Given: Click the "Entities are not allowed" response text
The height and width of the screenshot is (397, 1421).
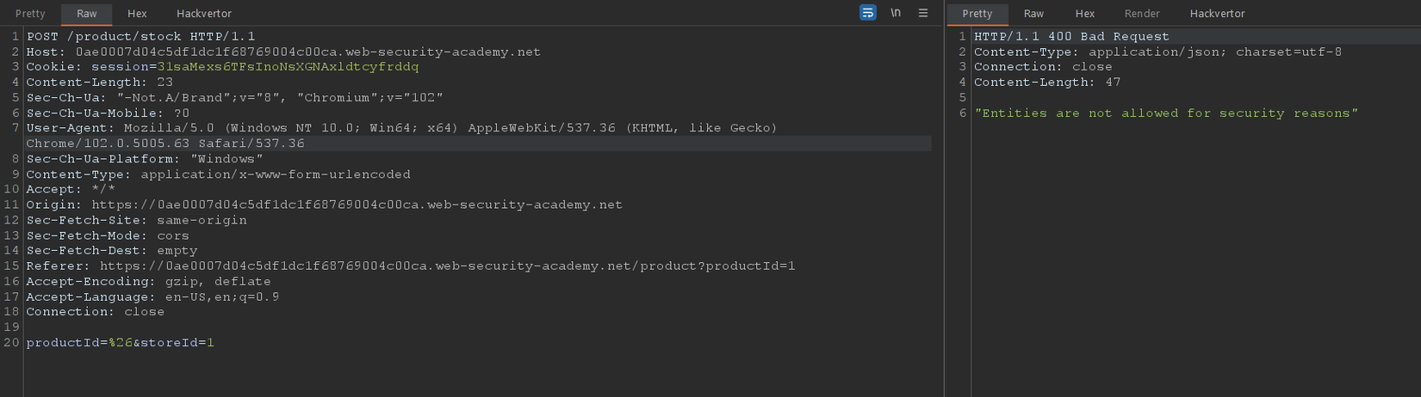Looking at the screenshot, I should [1165, 113].
